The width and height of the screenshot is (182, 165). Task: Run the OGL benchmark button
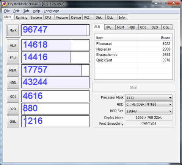pos(13,121)
